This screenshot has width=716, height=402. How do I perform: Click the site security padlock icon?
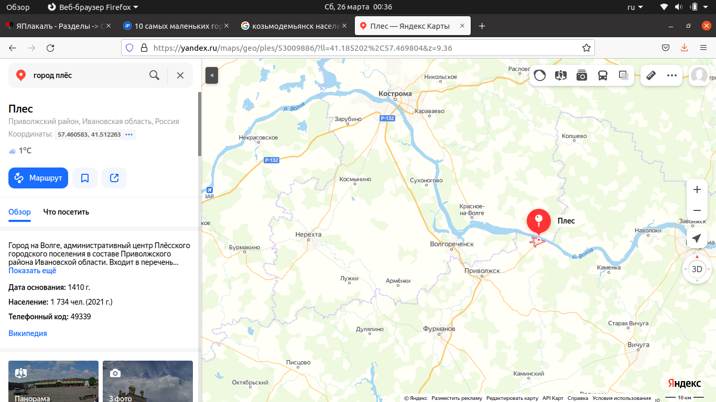click(144, 48)
